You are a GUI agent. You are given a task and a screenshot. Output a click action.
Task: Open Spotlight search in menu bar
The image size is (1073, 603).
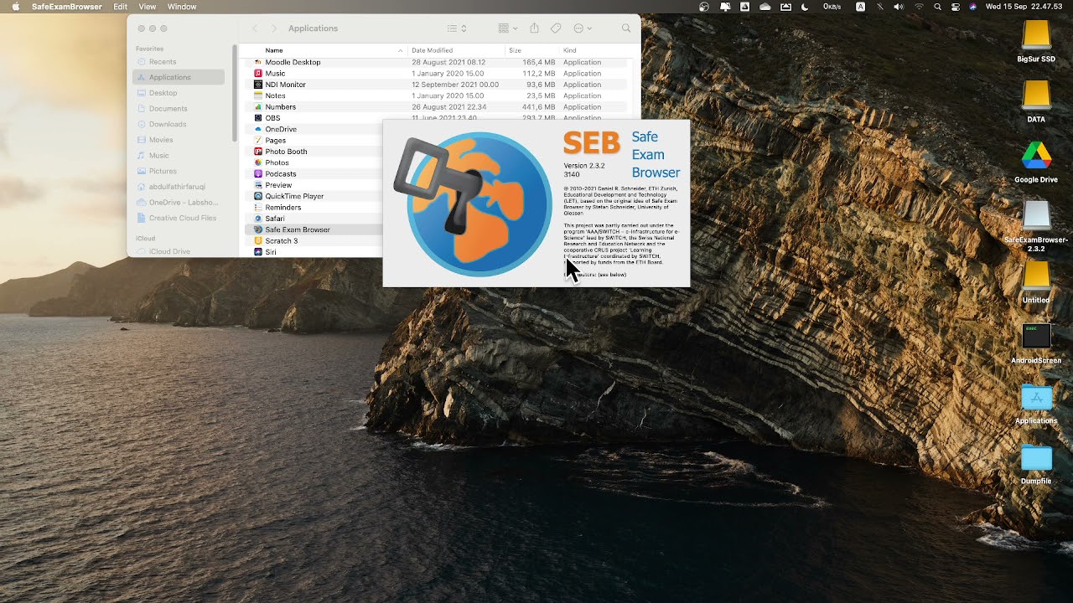coord(937,7)
